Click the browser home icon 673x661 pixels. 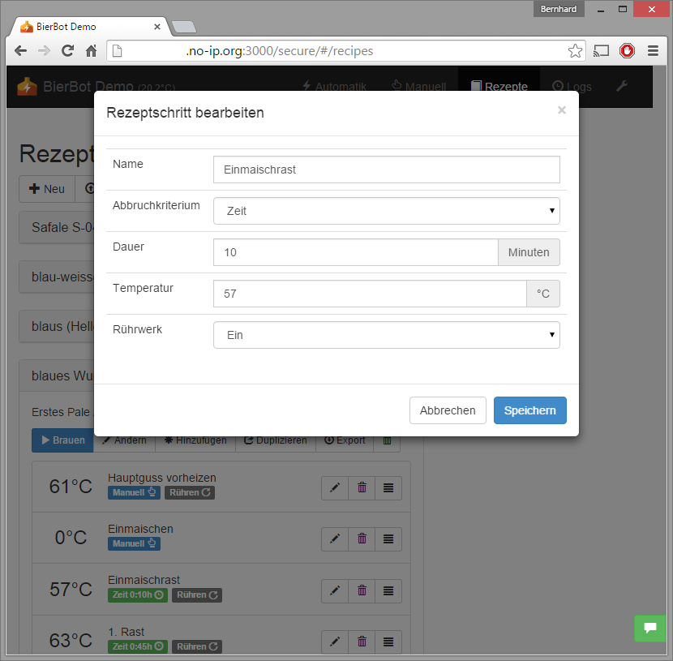click(92, 51)
